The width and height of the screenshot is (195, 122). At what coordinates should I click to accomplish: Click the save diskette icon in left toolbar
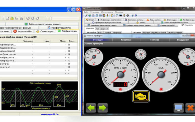17,18
